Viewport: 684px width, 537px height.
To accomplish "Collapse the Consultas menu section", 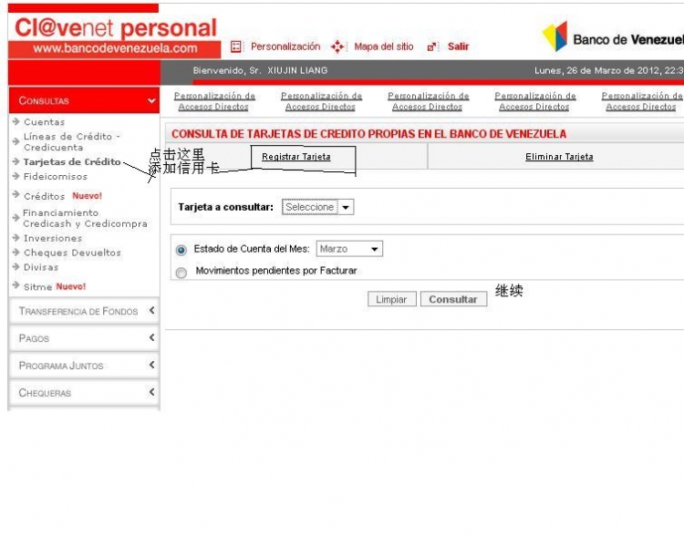I will pyautogui.click(x=84, y=100).
